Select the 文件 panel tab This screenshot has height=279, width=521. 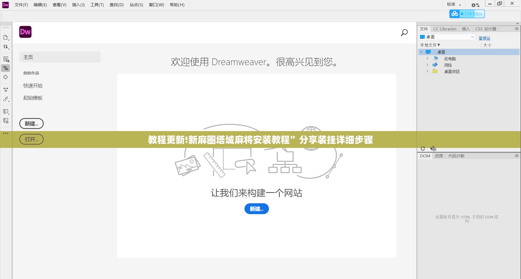[x=424, y=29]
